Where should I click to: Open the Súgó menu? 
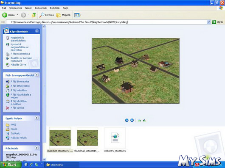[65, 8]
